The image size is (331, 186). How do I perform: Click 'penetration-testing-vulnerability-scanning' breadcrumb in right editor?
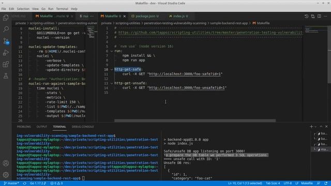(175, 23)
